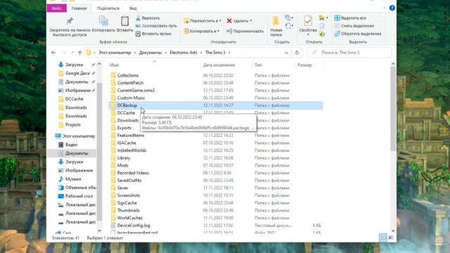Select Вырезать scissors command
The height and width of the screenshot is (253, 450).
[x=148, y=18]
